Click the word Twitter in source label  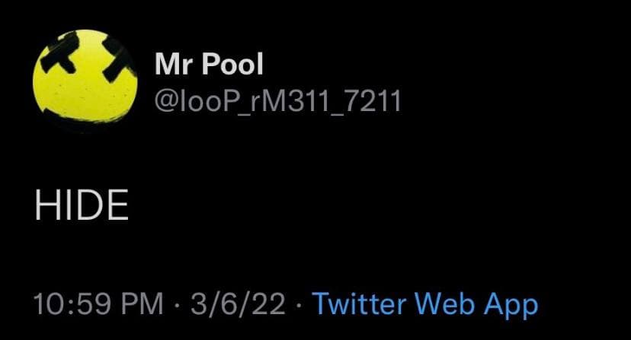coord(359,303)
